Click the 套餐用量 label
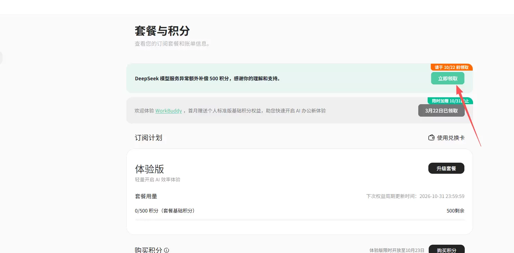The image size is (514, 253). 146,196
